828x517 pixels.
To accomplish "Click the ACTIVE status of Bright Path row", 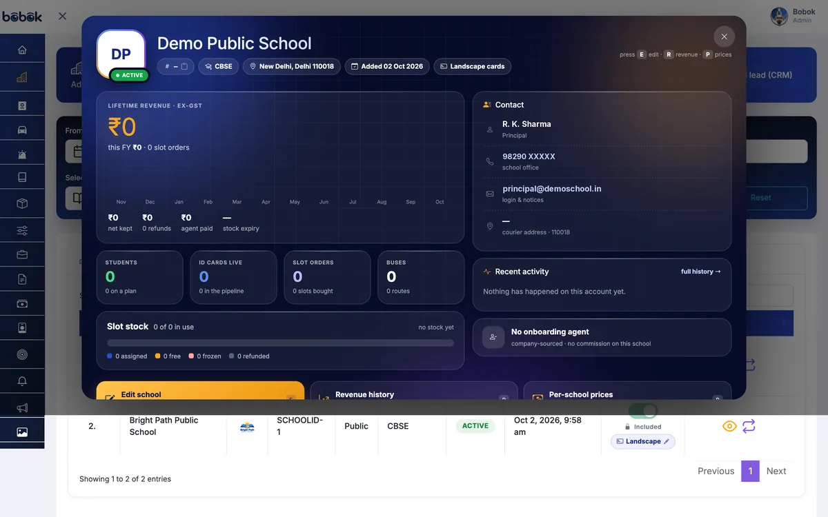I will [x=475, y=426].
